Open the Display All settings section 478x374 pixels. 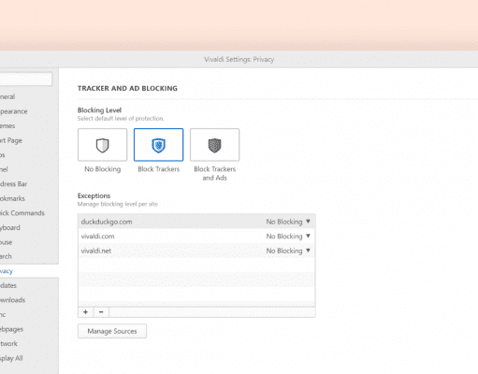coord(11,358)
